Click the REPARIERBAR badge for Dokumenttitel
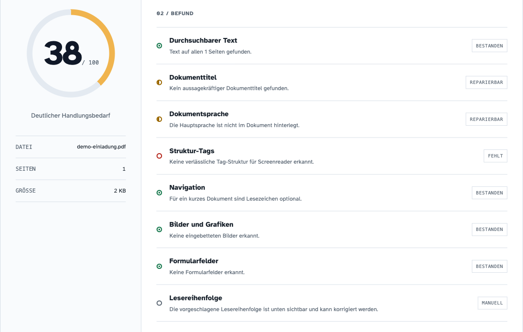Screen dimensions: 523x332 (x=487, y=83)
